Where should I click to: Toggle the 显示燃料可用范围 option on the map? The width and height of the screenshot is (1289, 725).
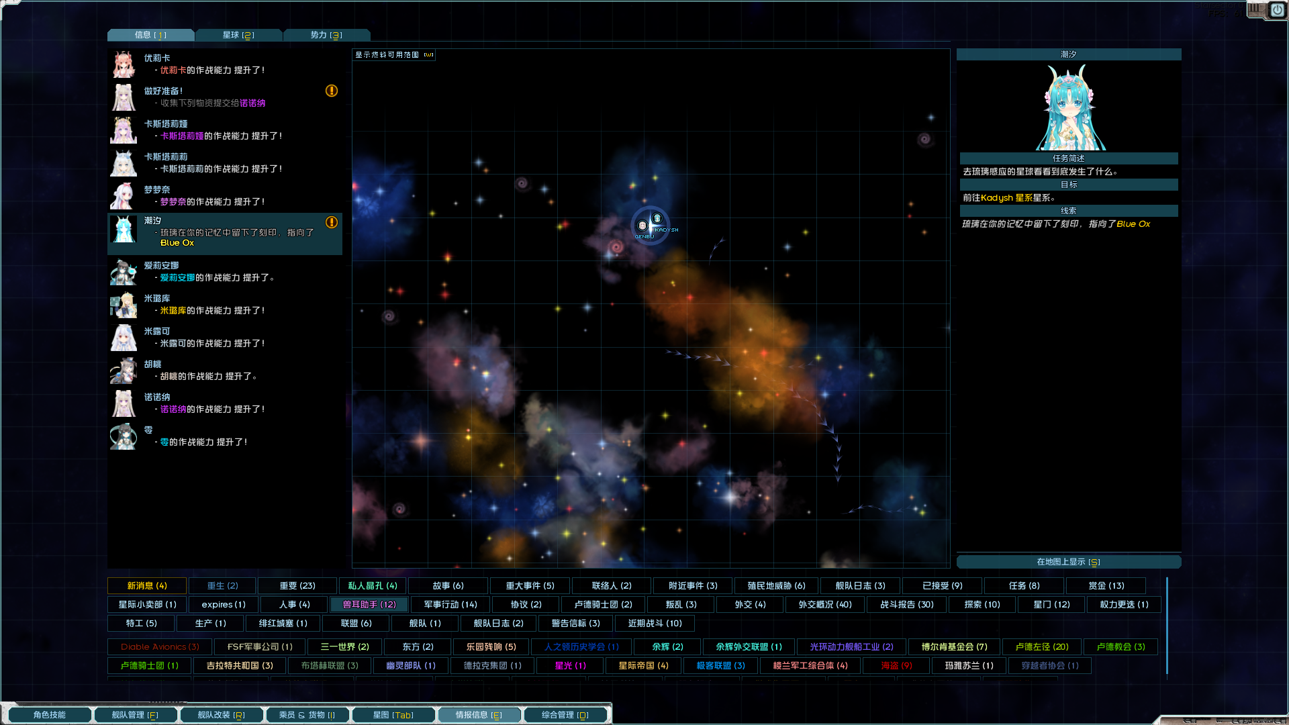coord(394,55)
